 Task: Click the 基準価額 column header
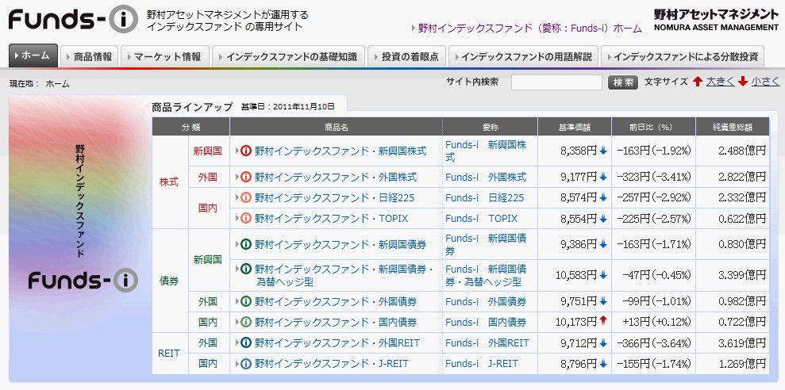pos(574,127)
